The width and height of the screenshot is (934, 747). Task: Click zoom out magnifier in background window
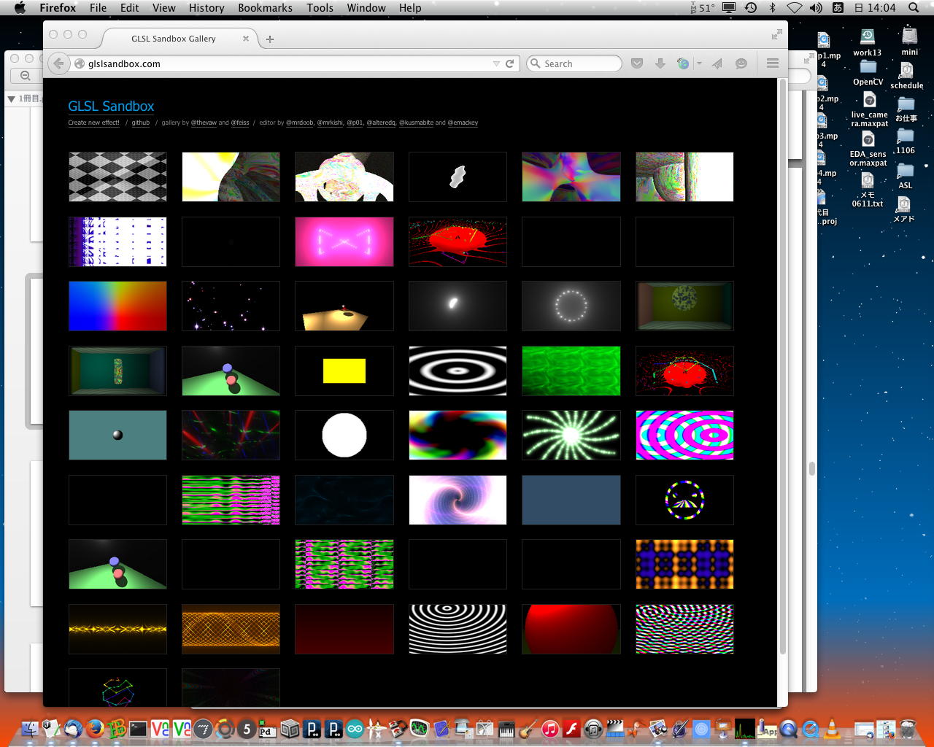tap(26, 76)
